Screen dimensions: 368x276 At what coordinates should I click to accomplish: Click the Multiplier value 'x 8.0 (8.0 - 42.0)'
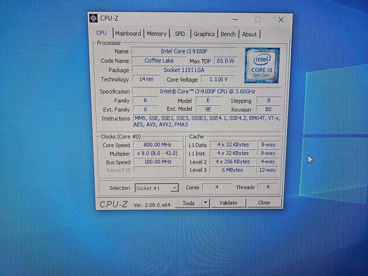click(157, 153)
